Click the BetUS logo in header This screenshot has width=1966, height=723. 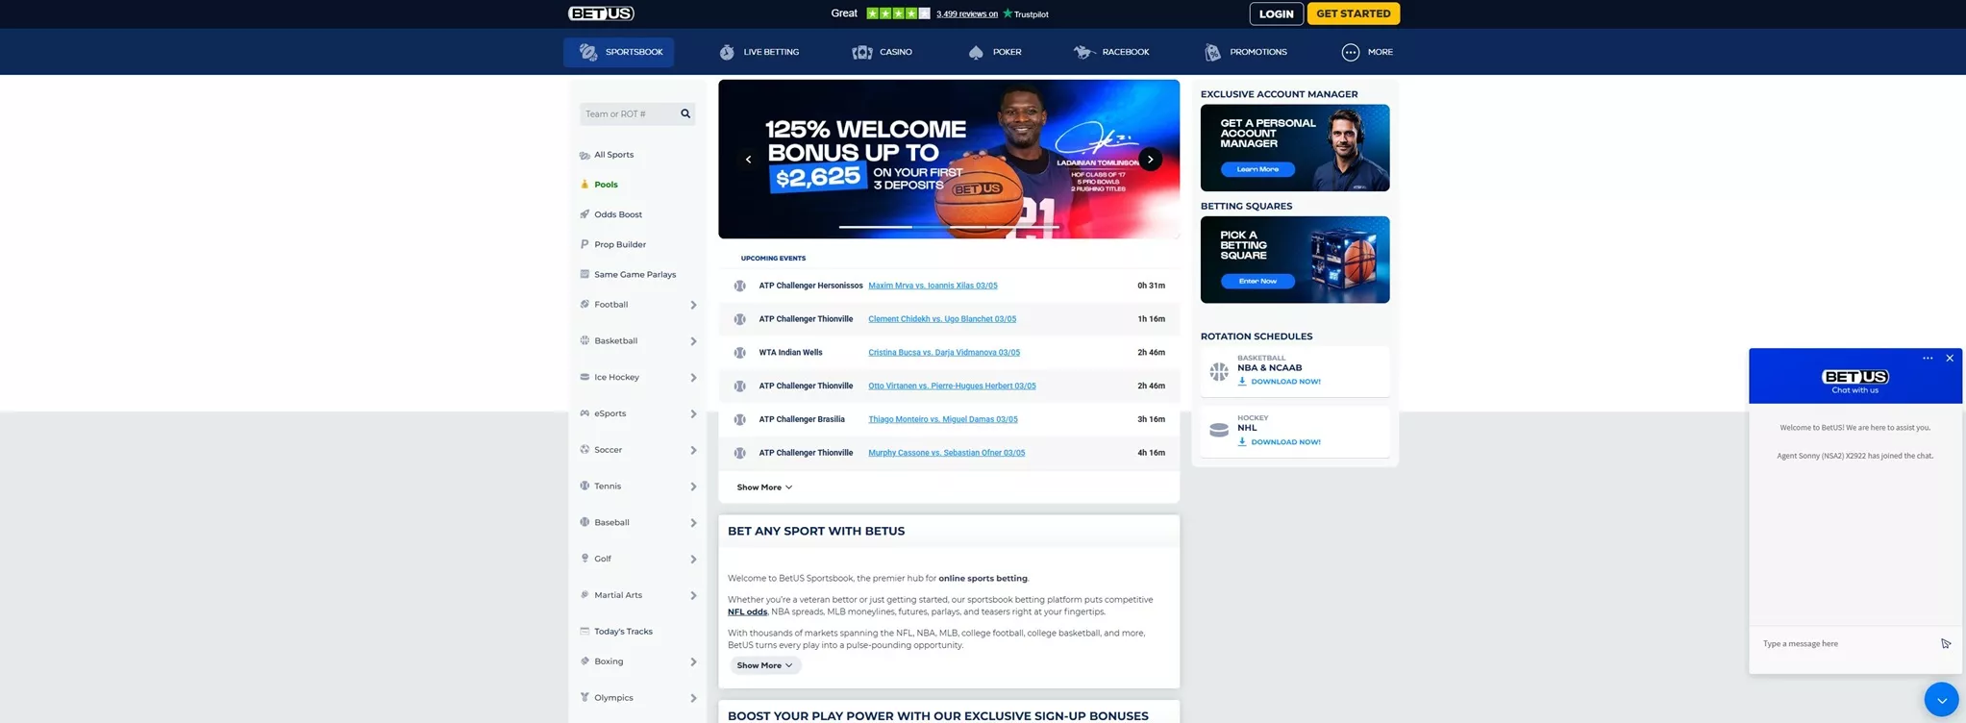point(601,13)
